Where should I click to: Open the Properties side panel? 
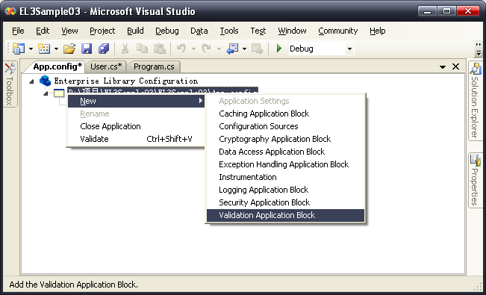475,180
